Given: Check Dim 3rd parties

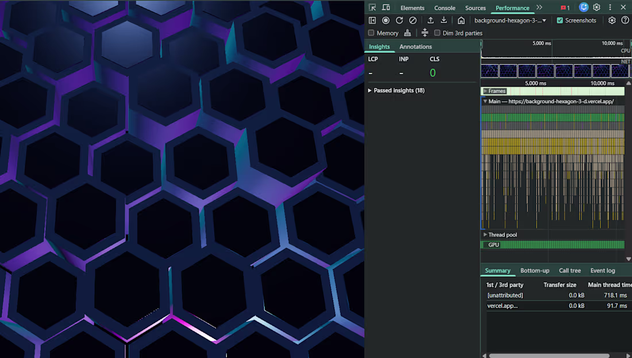Looking at the screenshot, I should [x=437, y=33].
